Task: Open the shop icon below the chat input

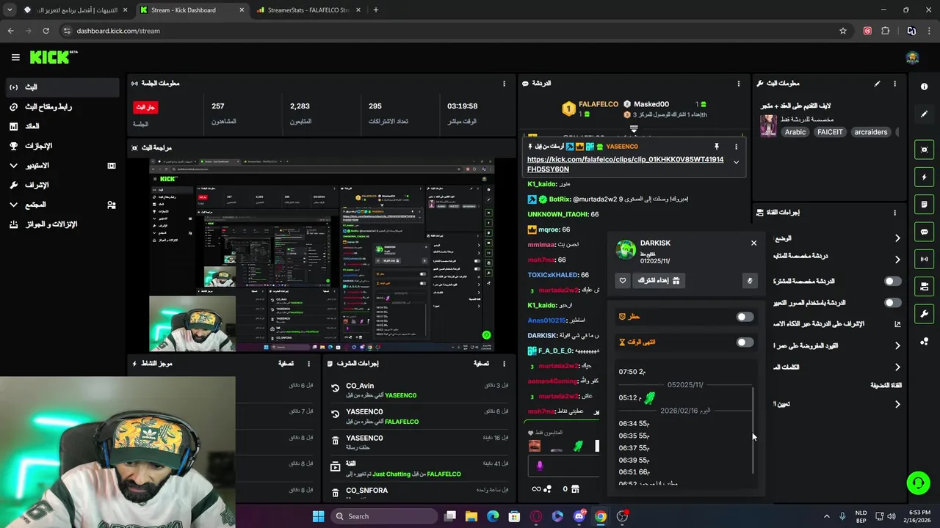Action: pyautogui.click(x=575, y=489)
